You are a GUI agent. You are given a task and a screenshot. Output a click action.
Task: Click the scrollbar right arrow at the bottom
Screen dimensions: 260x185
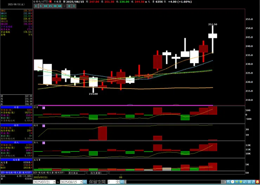225,182
